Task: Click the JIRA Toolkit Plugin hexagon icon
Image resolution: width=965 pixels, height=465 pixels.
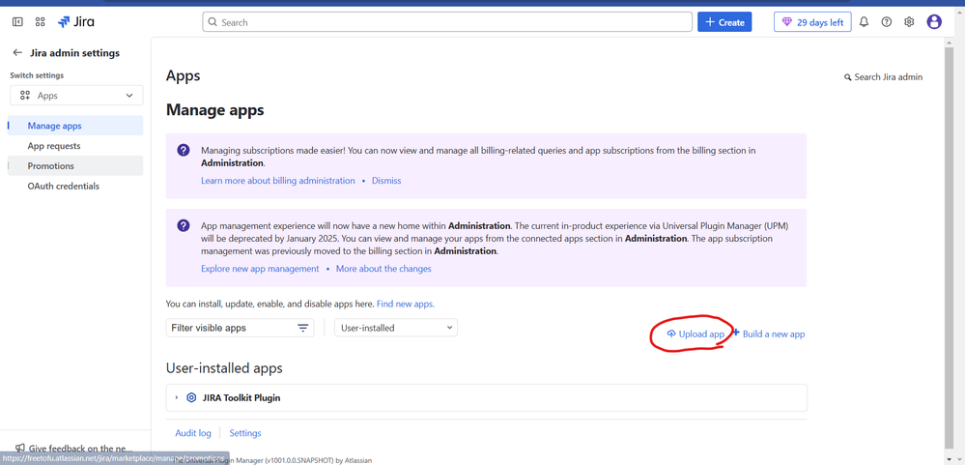Action: (191, 398)
